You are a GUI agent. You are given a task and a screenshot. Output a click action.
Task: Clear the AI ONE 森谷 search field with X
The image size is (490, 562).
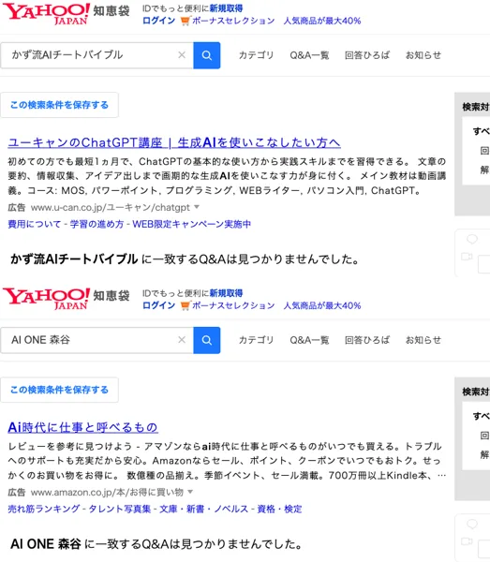(x=182, y=340)
